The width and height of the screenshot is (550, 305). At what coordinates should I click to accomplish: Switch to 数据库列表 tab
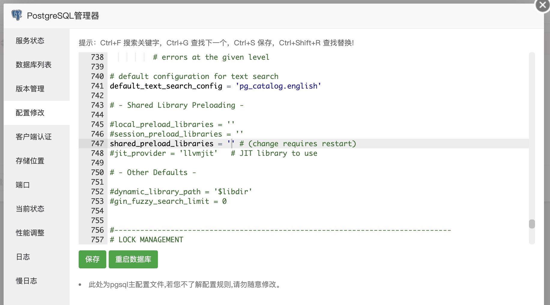37,65
